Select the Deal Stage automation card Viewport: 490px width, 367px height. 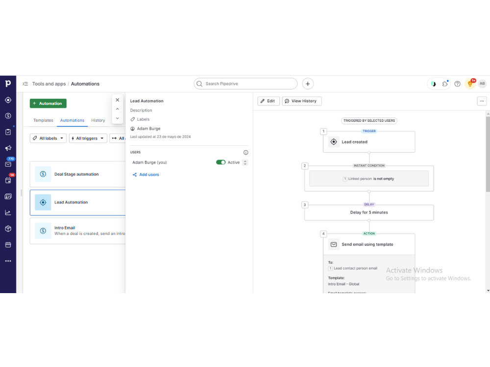click(78, 174)
